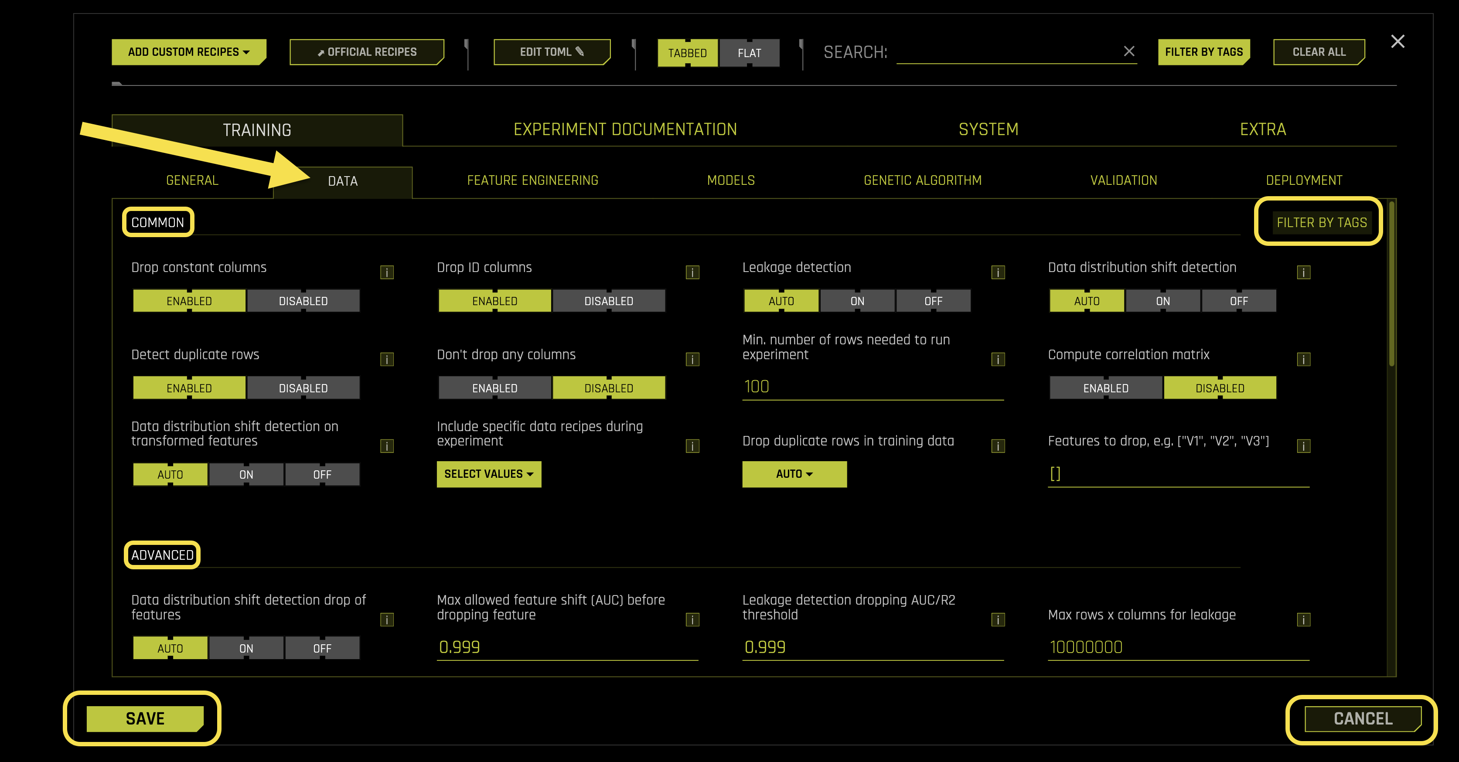Screen dimensions: 1459x762
Task: View info icon next to Leakage detection
Action: [997, 272]
